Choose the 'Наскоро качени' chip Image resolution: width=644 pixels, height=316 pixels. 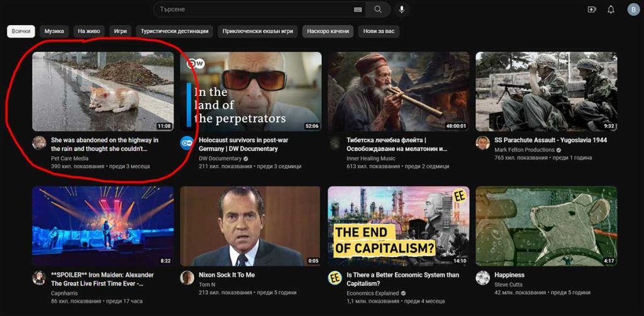327,31
